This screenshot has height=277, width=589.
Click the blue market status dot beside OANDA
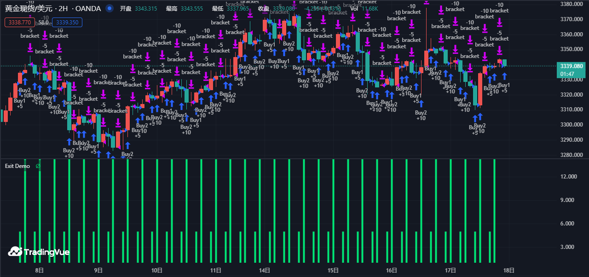click(x=109, y=8)
